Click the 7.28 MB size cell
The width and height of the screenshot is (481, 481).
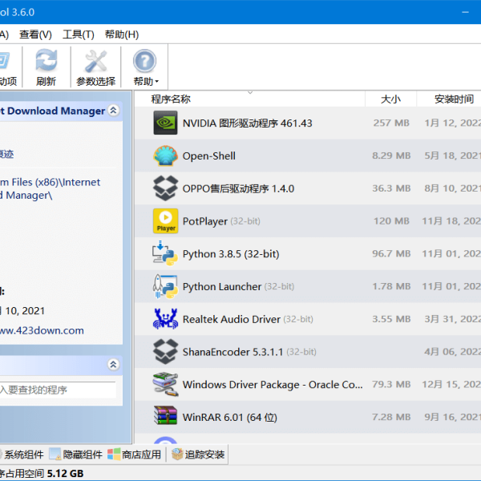391,417
